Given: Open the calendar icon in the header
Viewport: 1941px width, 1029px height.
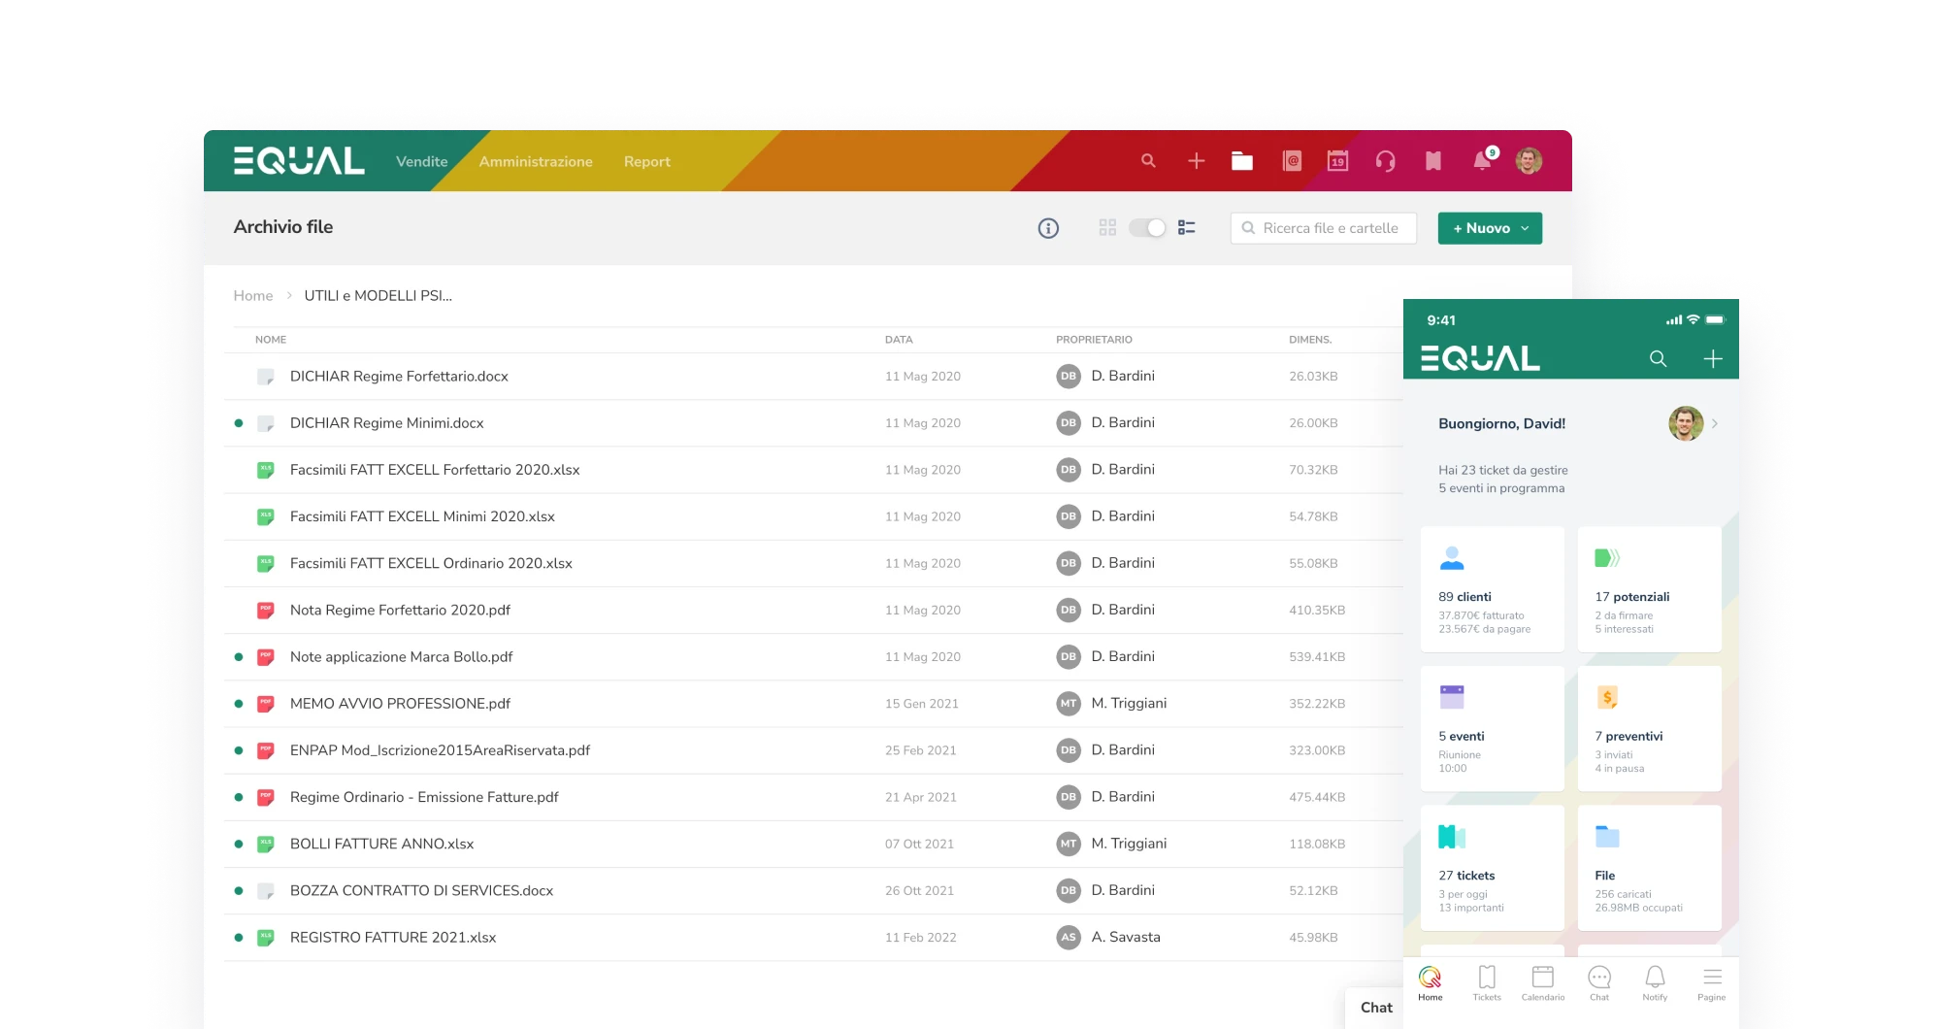Looking at the screenshot, I should 1337,161.
